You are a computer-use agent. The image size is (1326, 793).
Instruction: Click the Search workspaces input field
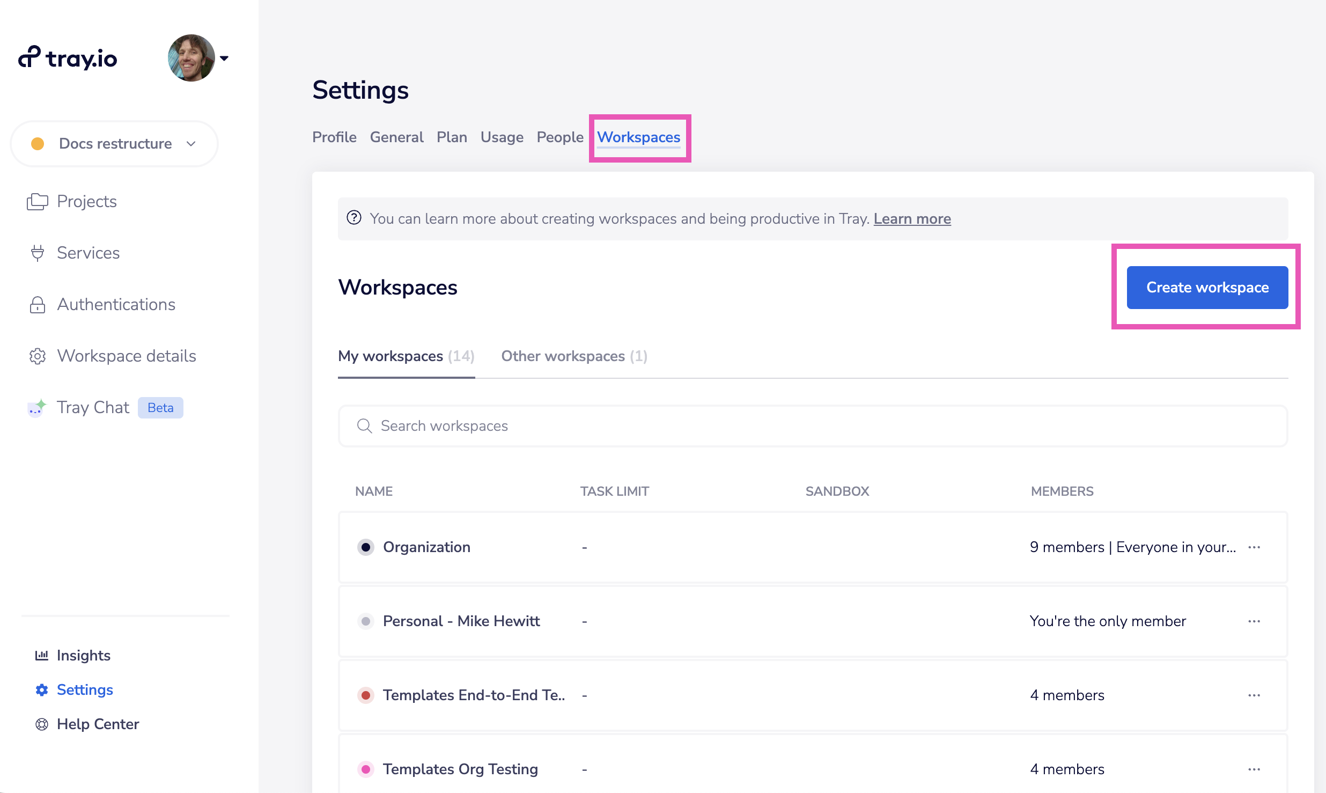(x=813, y=426)
